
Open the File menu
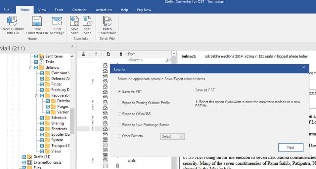coord(6,10)
